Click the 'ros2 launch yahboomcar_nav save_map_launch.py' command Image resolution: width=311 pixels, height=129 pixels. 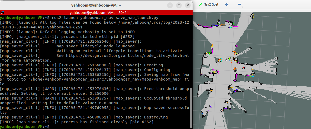pos(105,18)
